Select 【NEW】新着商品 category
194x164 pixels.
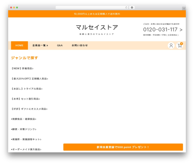[x=23, y=69]
